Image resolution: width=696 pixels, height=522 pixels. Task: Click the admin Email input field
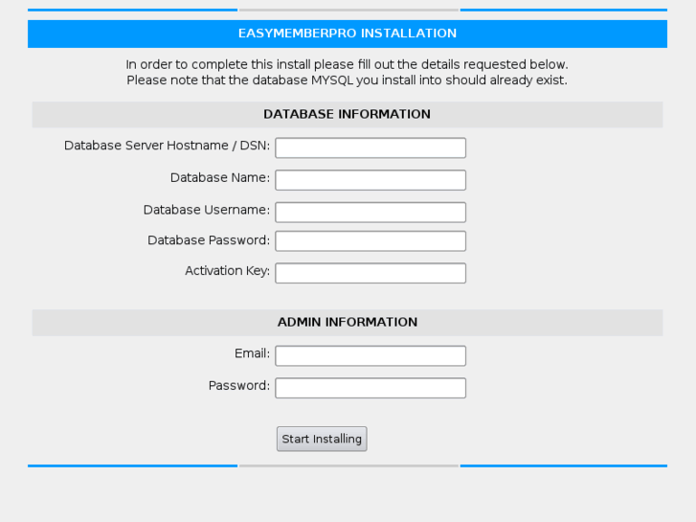click(x=370, y=355)
